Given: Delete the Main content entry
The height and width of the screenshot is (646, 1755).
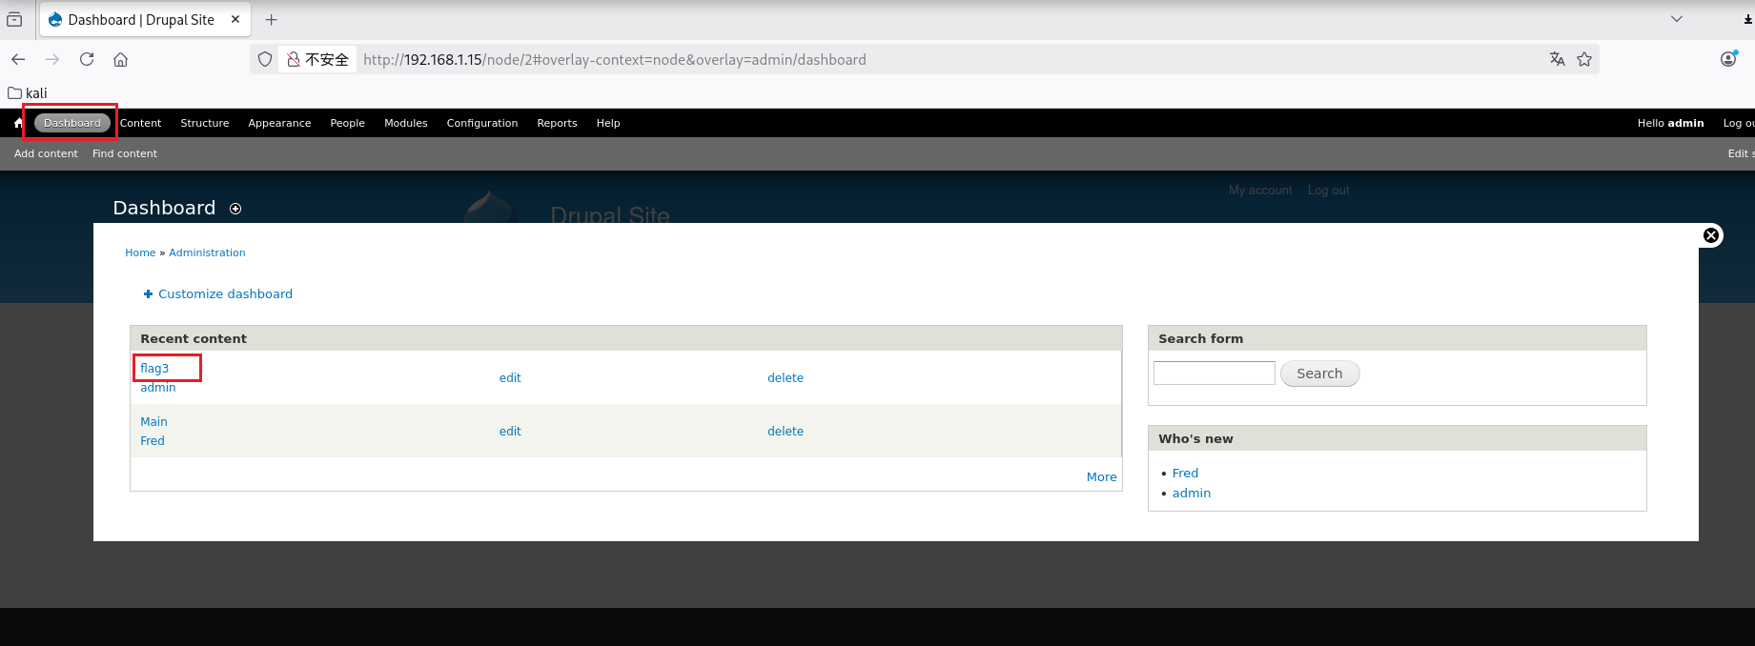Looking at the screenshot, I should (x=785, y=431).
